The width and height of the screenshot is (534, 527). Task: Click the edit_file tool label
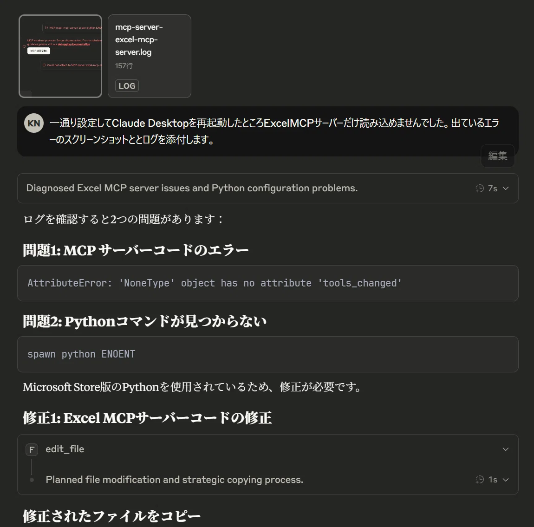(x=65, y=449)
